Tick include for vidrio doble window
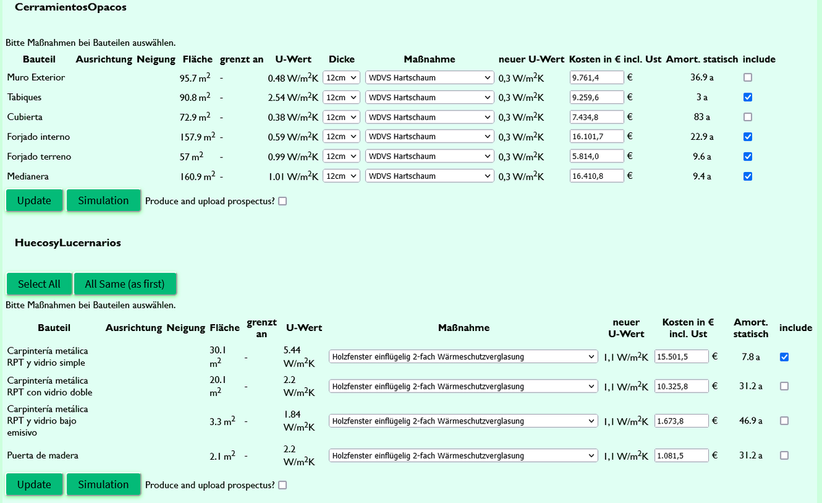The image size is (822, 503). [x=784, y=386]
